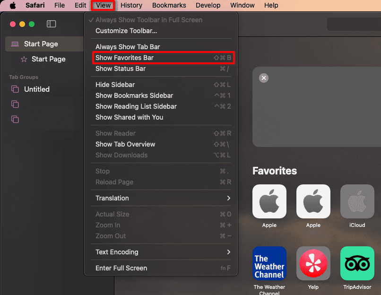The image size is (381, 295).
Task: Open the TripAdvisor favorite
Action: [357, 263]
